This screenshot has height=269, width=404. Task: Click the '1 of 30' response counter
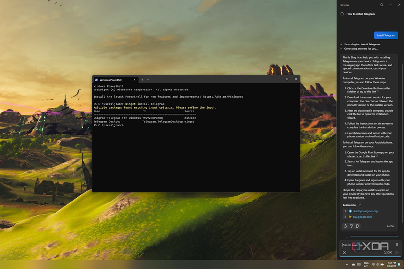(390, 226)
